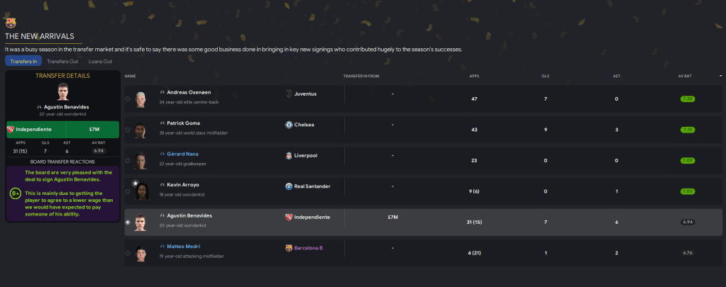Sort table by the APPS column header
The width and height of the screenshot is (726, 287).
(474, 75)
